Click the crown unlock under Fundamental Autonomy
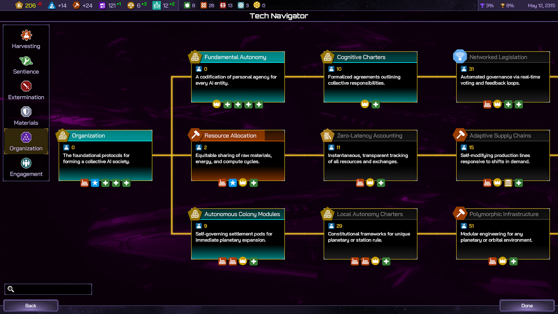This screenshot has height=314, width=558. point(217,104)
